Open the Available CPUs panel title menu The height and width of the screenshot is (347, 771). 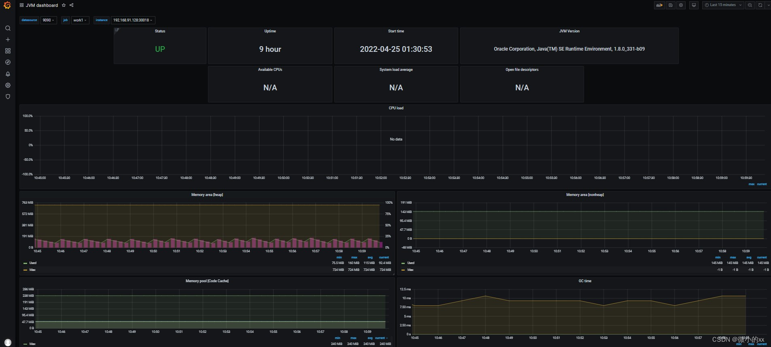[x=270, y=70]
